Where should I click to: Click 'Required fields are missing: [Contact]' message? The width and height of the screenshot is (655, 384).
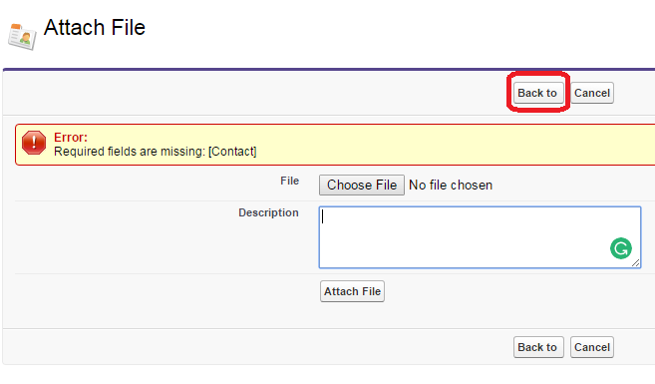click(x=155, y=152)
